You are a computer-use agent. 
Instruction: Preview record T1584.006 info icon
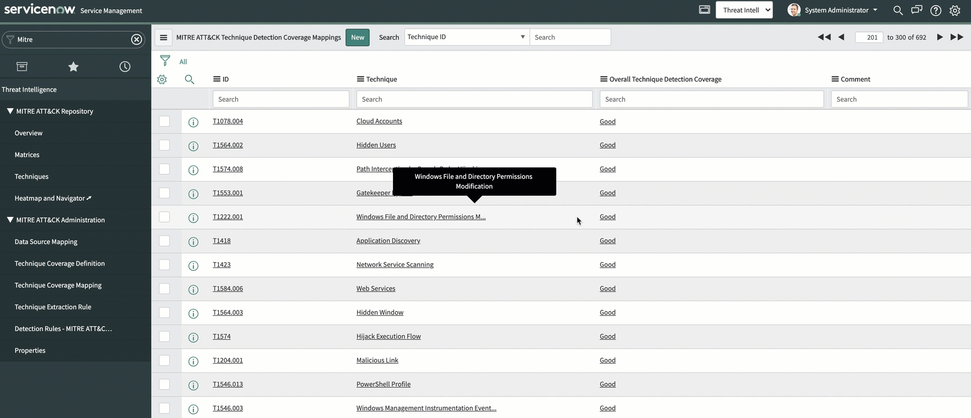tap(193, 290)
